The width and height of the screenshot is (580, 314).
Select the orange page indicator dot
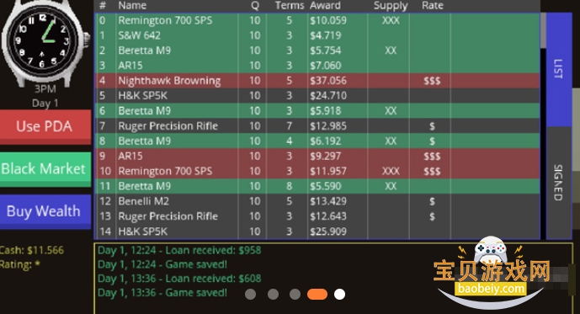317,295
